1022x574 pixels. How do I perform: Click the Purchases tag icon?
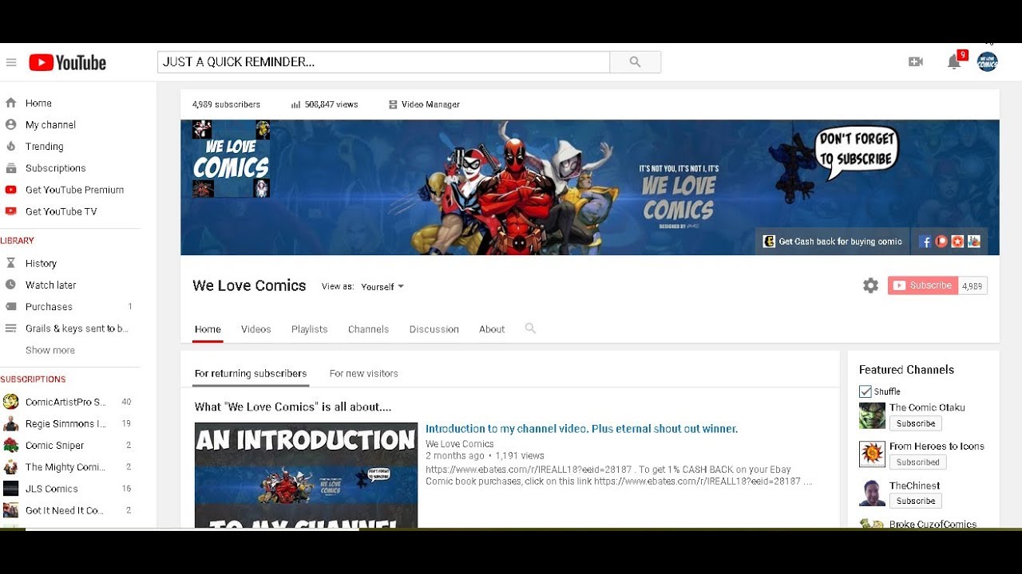click(11, 306)
